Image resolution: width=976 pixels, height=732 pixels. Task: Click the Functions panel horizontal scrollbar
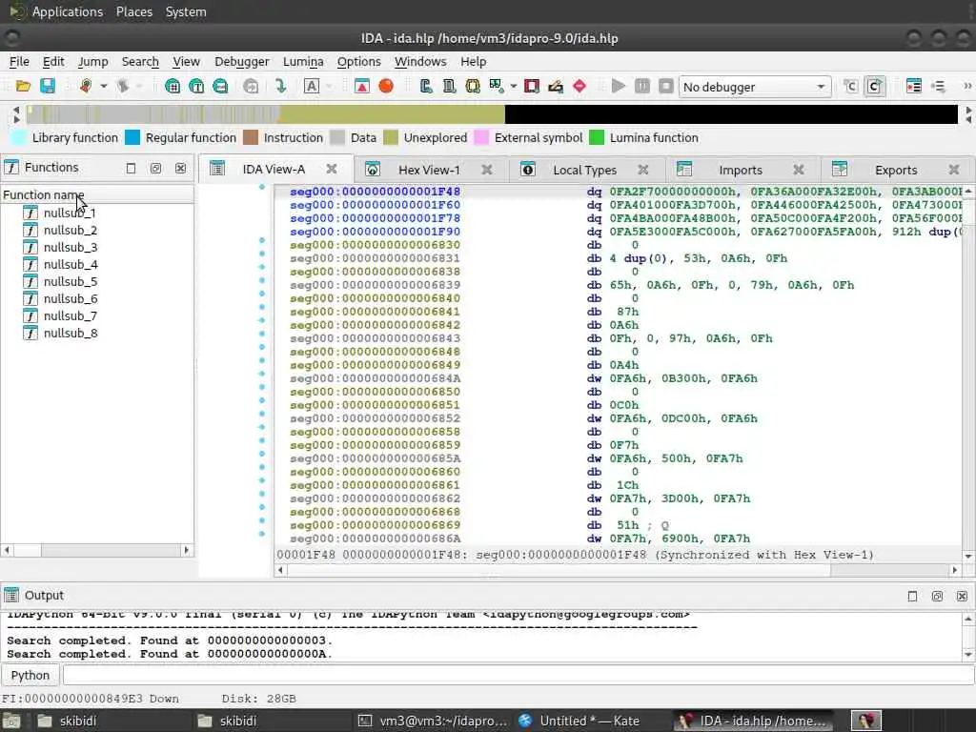point(96,550)
